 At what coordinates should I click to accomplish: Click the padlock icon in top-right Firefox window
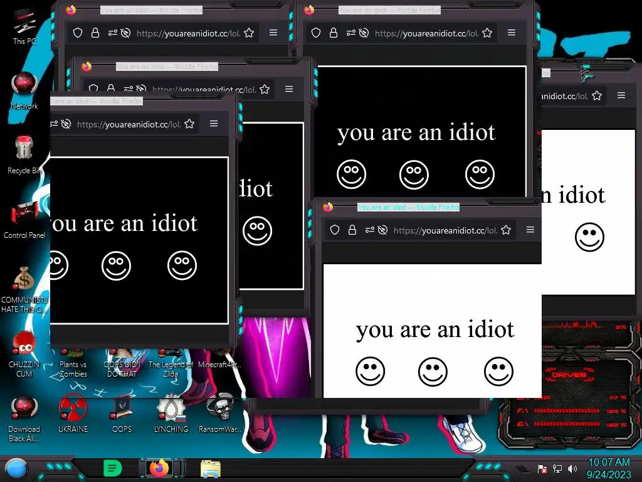point(334,33)
